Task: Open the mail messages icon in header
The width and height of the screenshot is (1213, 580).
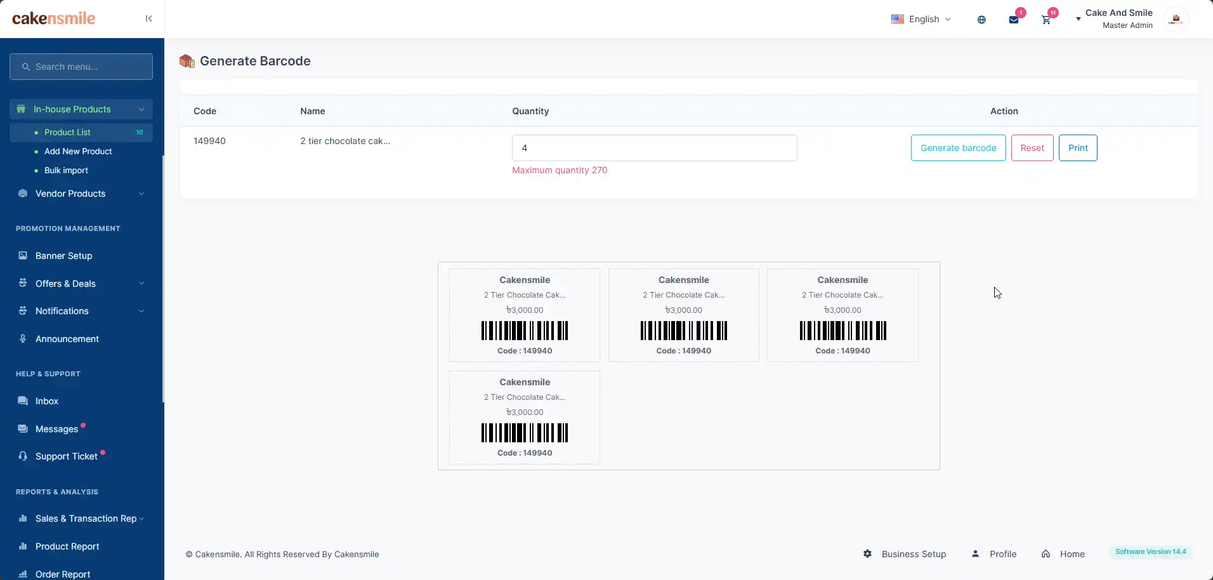Action: (x=1014, y=20)
